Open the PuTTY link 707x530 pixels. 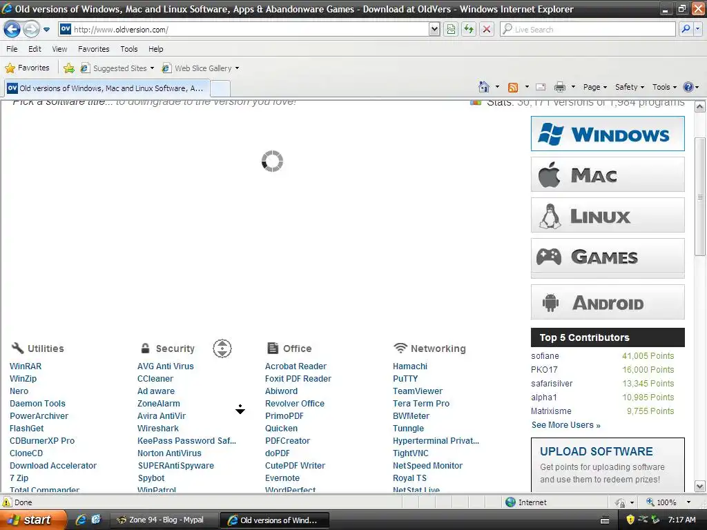tap(405, 379)
